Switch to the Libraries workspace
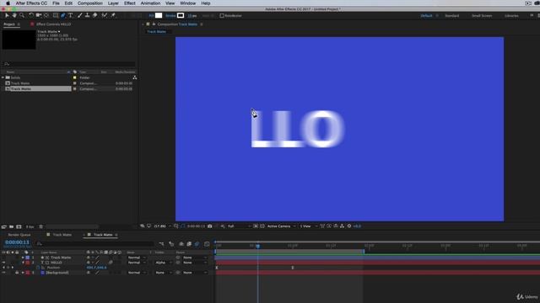540x303 pixels. (x=511, y=16)
